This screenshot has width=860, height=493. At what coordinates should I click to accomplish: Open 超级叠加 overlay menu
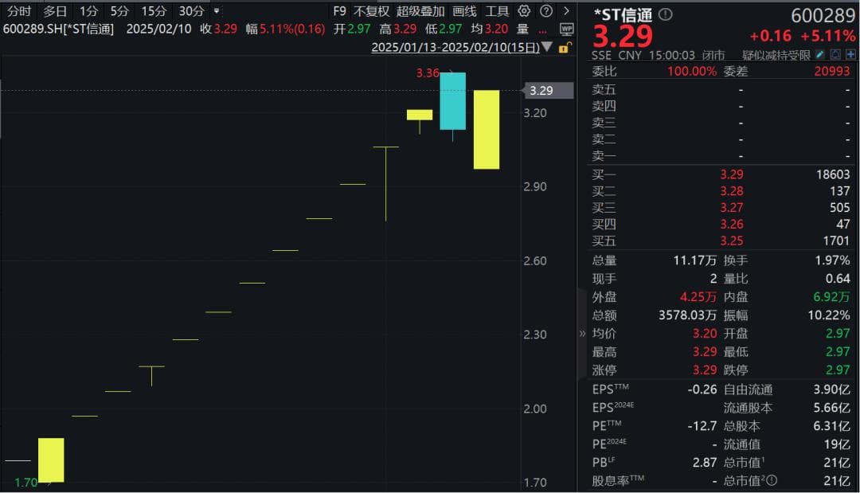pos(420,11)
